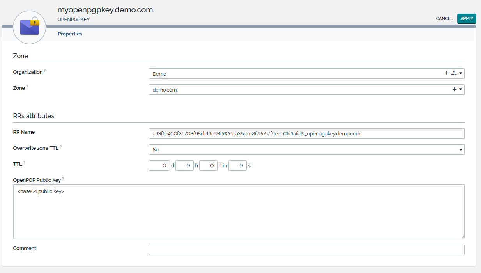
Task: Click the plus icon in Organization field
Action: click(447, 73)
